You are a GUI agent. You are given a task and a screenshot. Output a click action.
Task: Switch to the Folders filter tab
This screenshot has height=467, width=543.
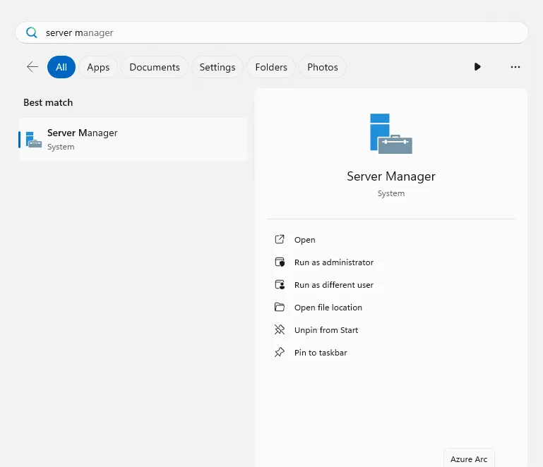point(271,67)
